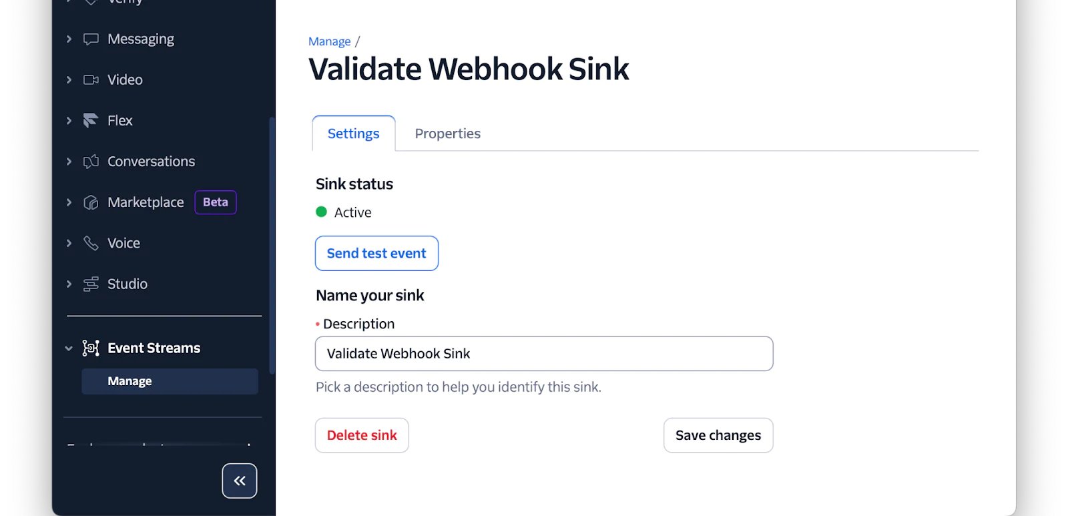Click the Event Streams icon
1068x516 pixels.
click(91, 348)
